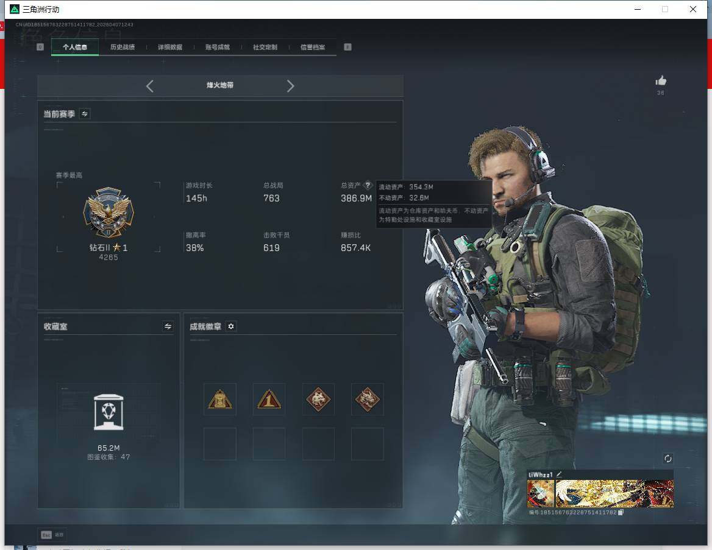Open the 历史战绩 tab
The height and width of the screenshot is (550, 712).
[x=122, y=47]
